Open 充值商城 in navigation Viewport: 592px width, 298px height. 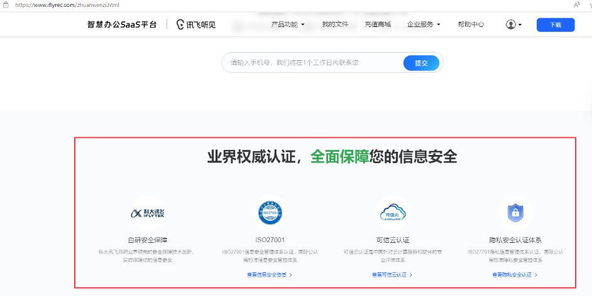378,25
